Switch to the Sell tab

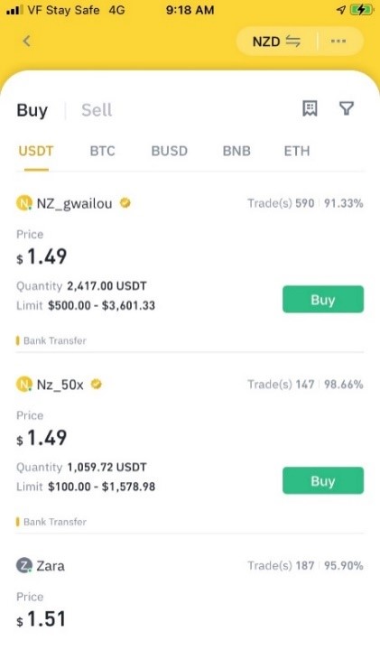[x=97, y=110]
